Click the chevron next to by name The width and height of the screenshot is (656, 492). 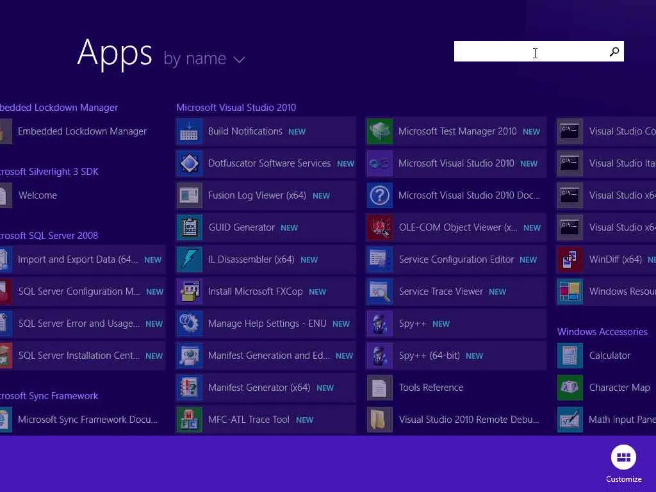point(240,60)
